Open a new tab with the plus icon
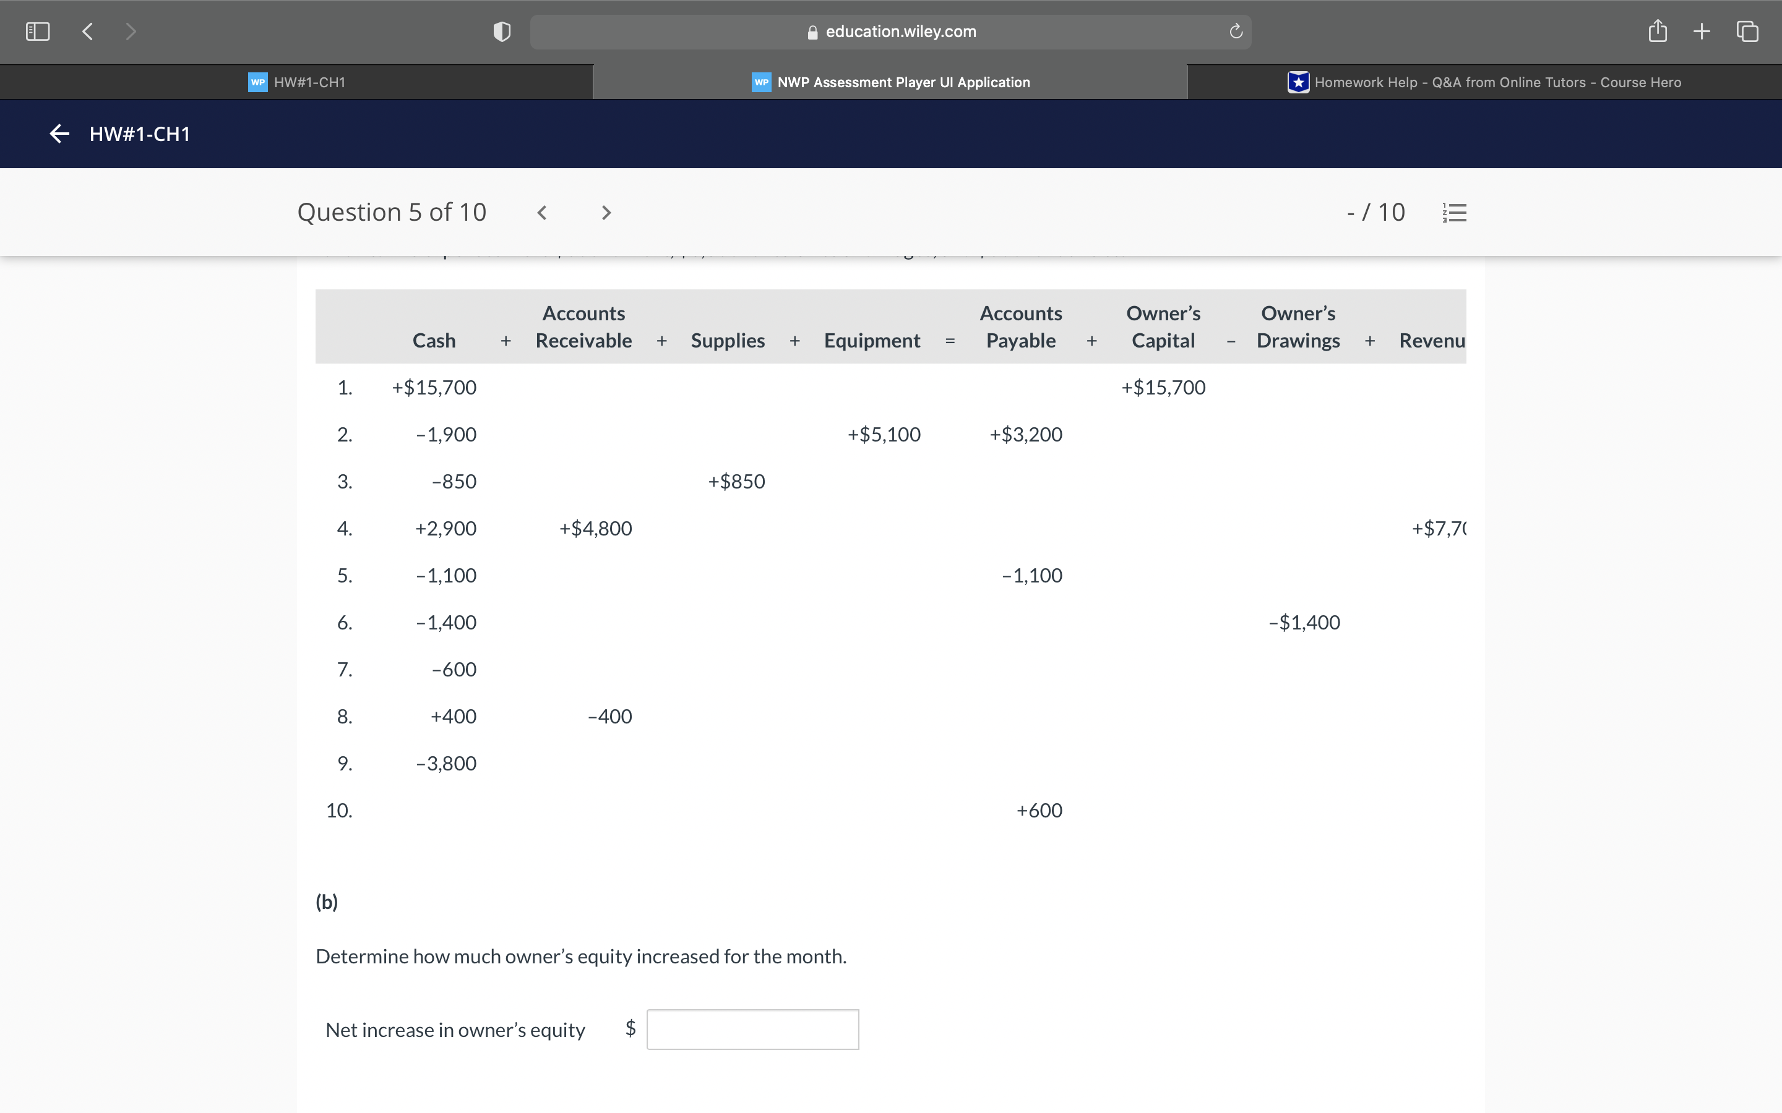This screenshot has height=1113, width=1782. tap(1701, 31)
